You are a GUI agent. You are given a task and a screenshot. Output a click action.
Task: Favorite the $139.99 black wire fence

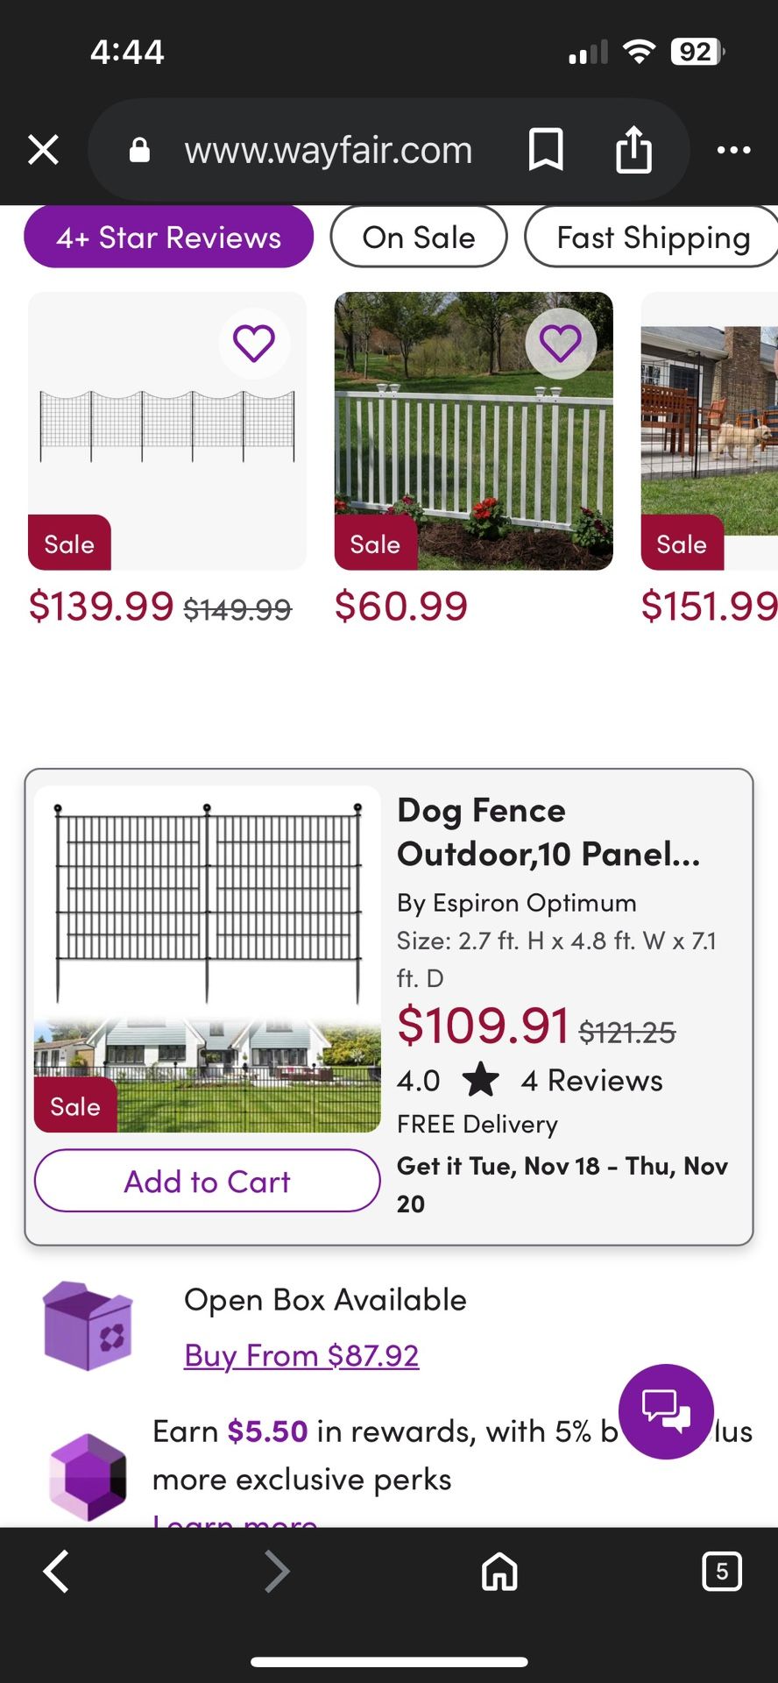pyautogui.click(x=254, y=344)
